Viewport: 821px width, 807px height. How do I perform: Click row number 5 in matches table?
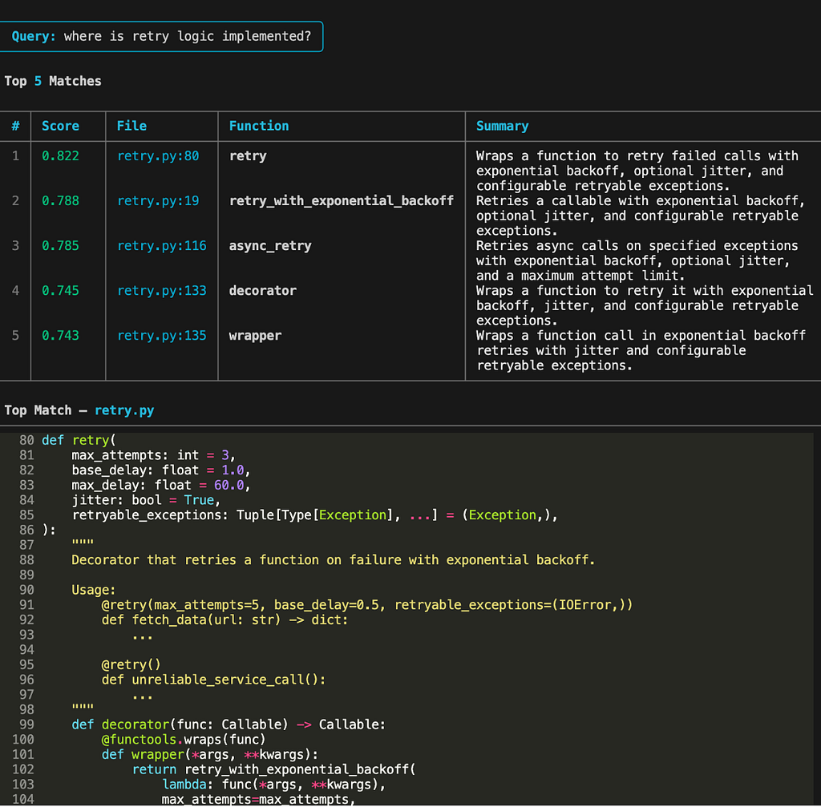tap(16, 336)
